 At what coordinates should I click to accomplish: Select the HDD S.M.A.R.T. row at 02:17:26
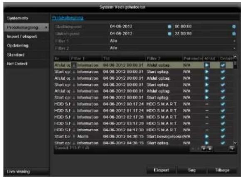144,117
